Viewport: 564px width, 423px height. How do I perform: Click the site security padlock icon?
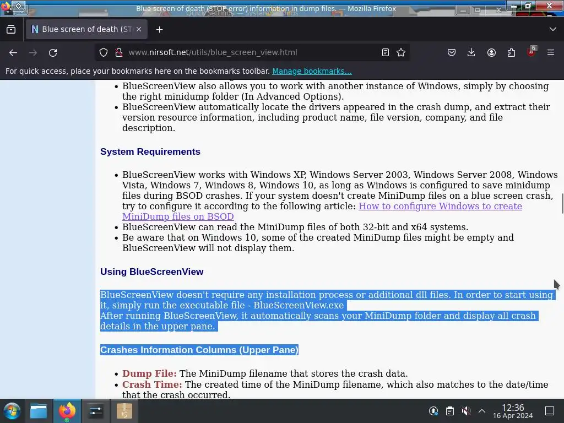pos(119,52)
